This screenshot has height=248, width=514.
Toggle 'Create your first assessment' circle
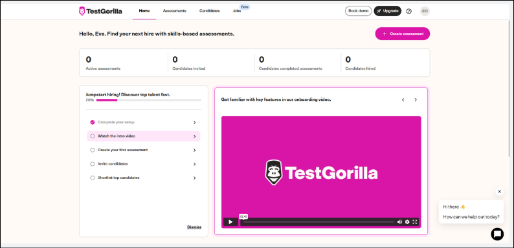coord(93,150)
